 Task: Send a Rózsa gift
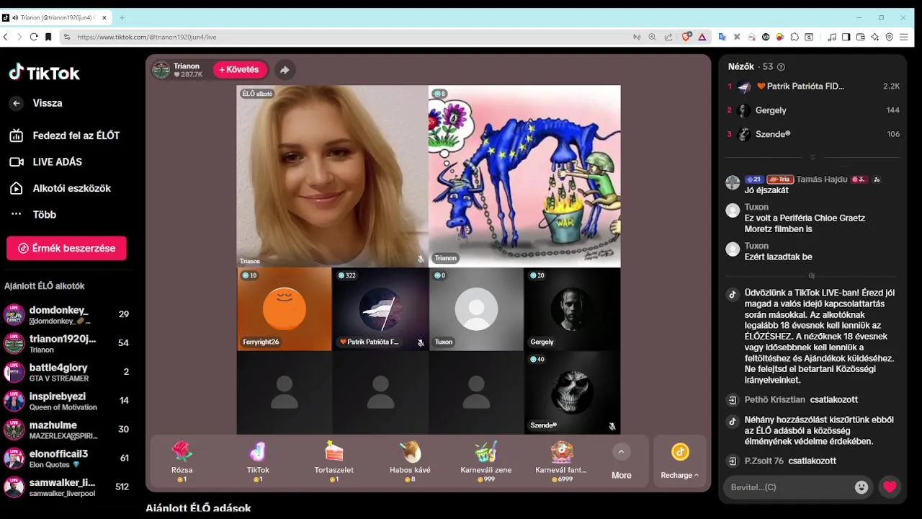(x=182, y=461)
